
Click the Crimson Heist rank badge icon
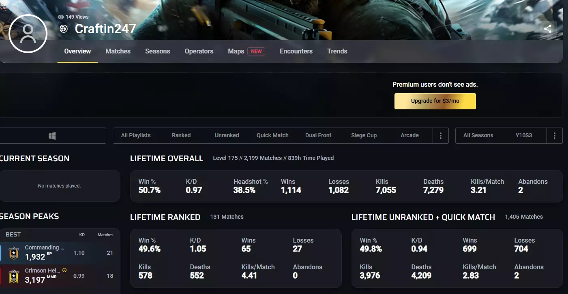tap(14, 276)
